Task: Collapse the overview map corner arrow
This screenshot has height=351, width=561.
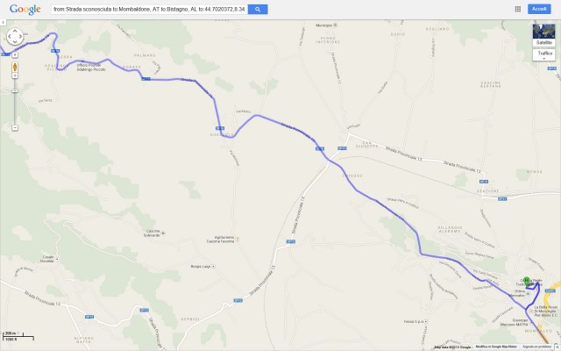Action: 557,347
